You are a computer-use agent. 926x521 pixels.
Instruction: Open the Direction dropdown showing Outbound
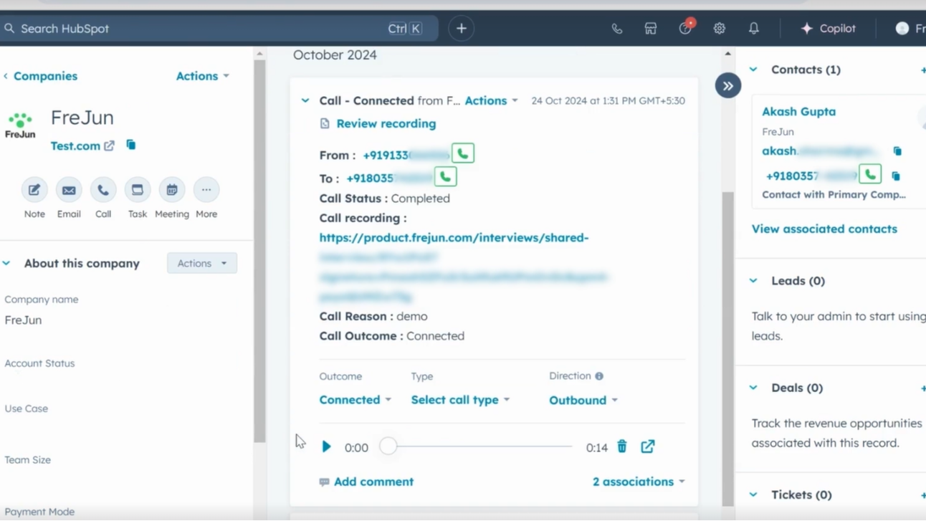[583, 401]
